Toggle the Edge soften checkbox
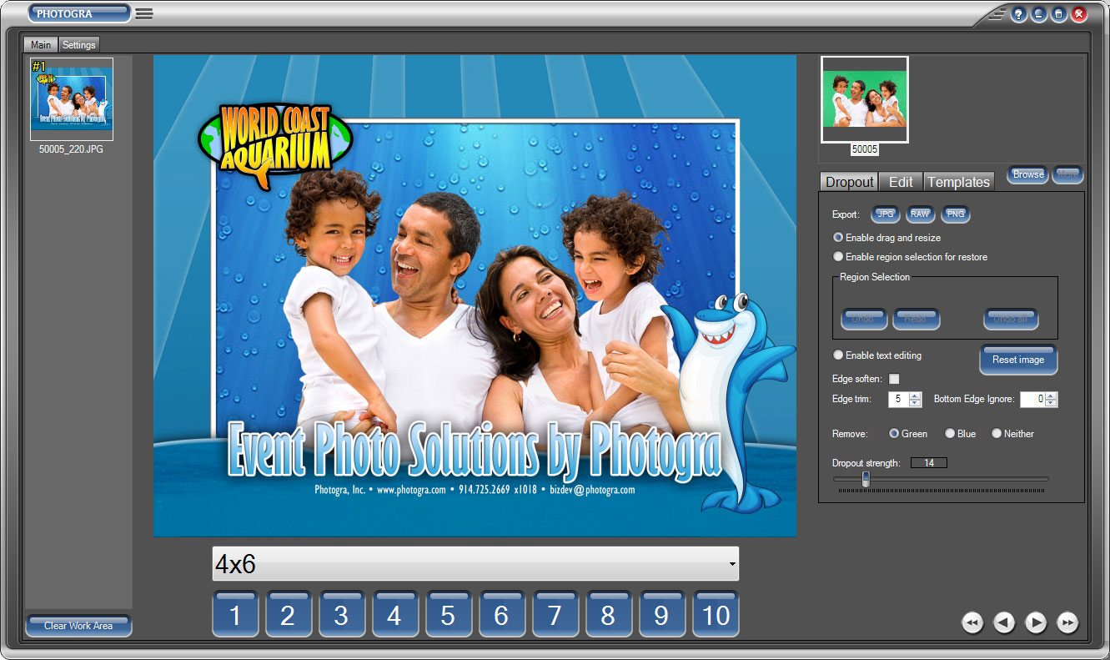This screenshot has height=660, width=1110. point(894,379)
